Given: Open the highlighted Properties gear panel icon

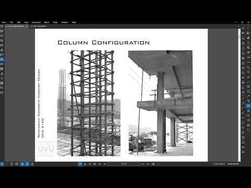Looking at the screenshot, I should (x=2, y=60).
